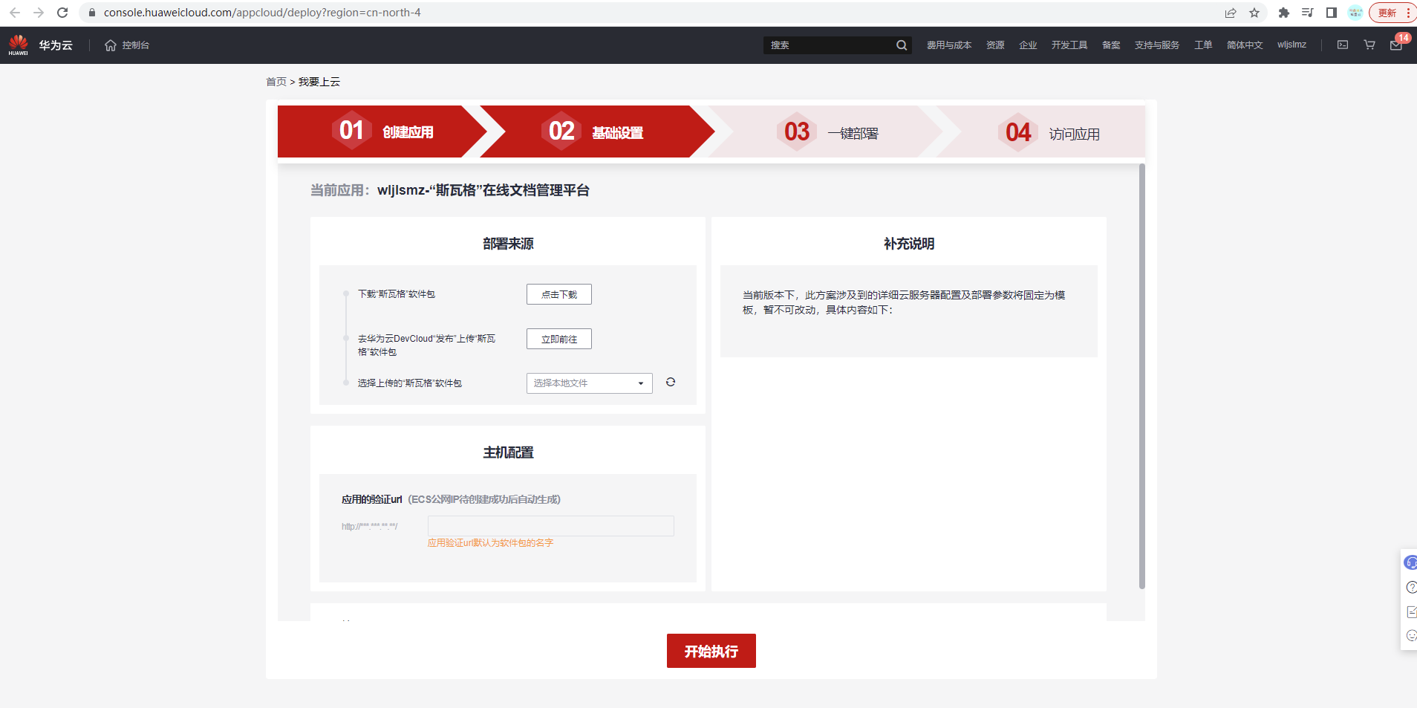Reload the page with refresh icon

click(x=62, y=13)
